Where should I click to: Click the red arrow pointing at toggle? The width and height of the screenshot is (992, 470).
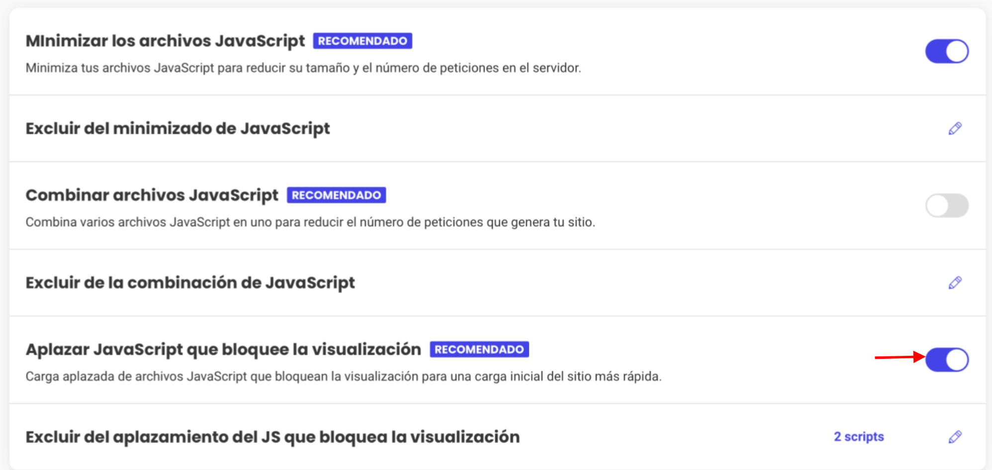point(900,357)
